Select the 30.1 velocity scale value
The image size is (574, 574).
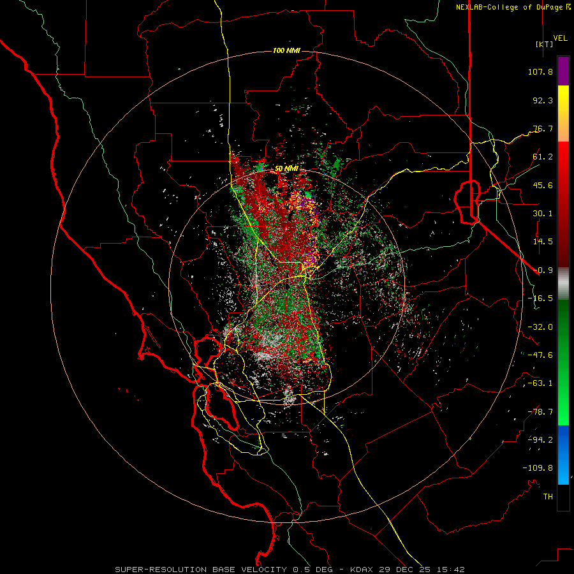point(543,214)
